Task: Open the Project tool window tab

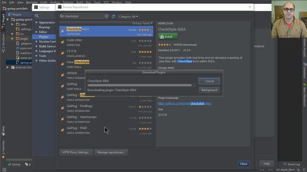Action: (3, 21)
